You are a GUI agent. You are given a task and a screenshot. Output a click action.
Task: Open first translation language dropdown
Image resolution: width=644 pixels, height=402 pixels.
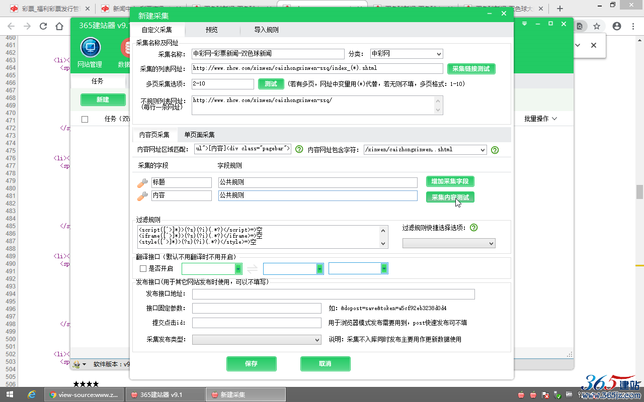(212, 269)
